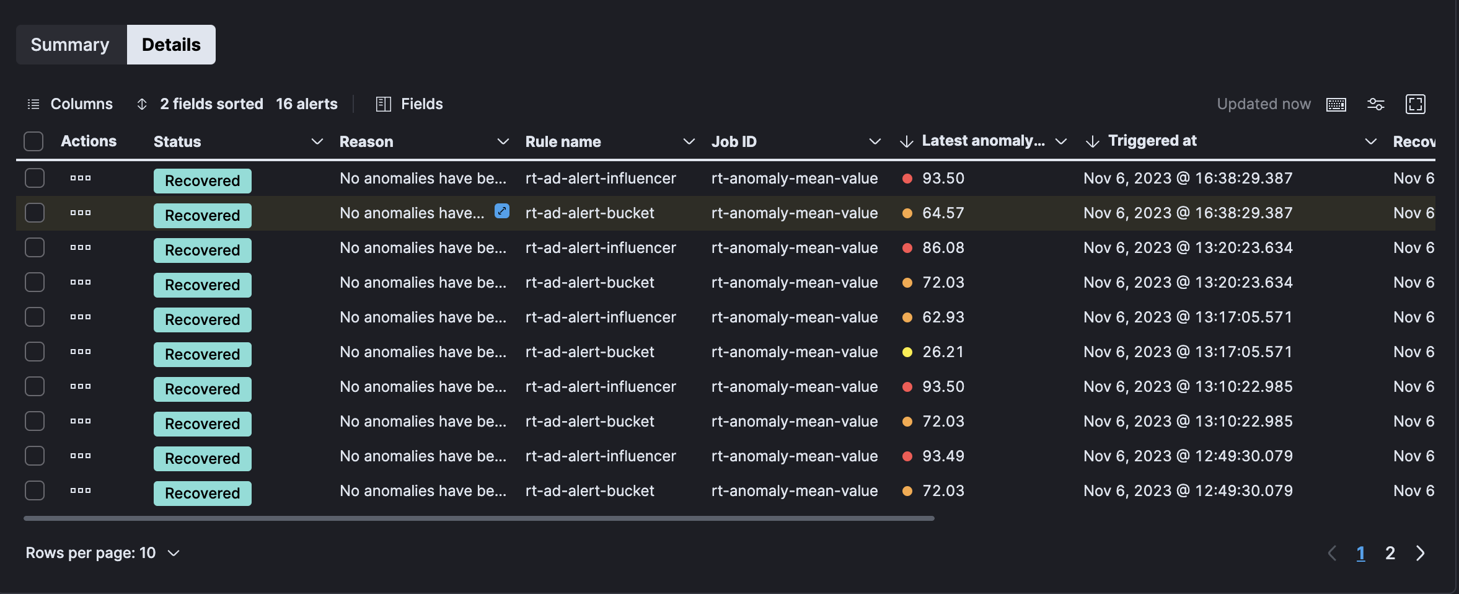Open actions menu for bucket row at 13:10:22
This screenshot has width=1459, height=594.
81,421
